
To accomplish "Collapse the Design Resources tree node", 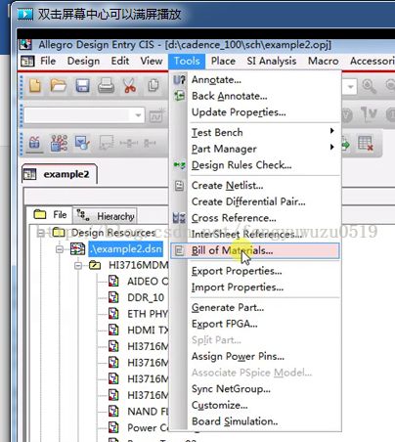I will pyautogui.click(x=41, y=233).
